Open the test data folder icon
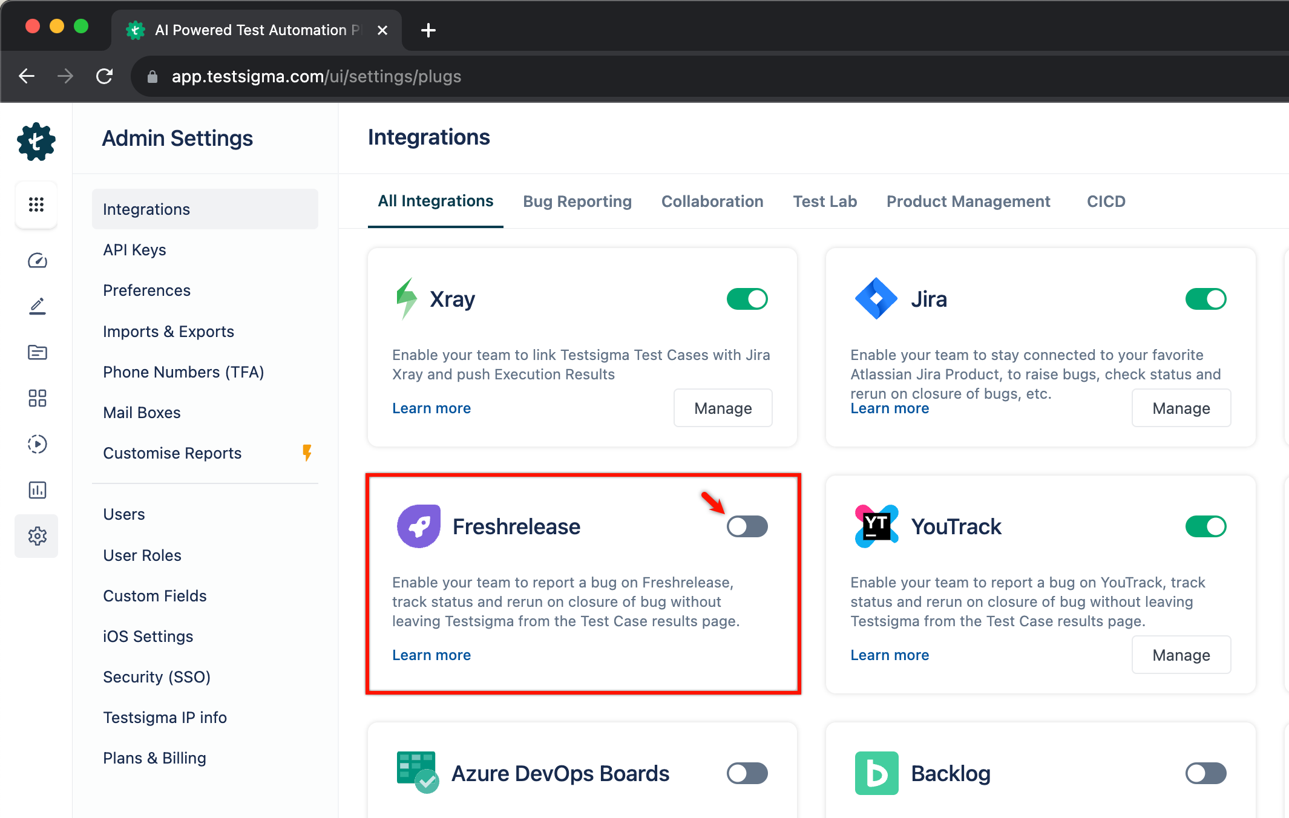This screenshot has height=818, width=1289. click(x=37, y=352)
